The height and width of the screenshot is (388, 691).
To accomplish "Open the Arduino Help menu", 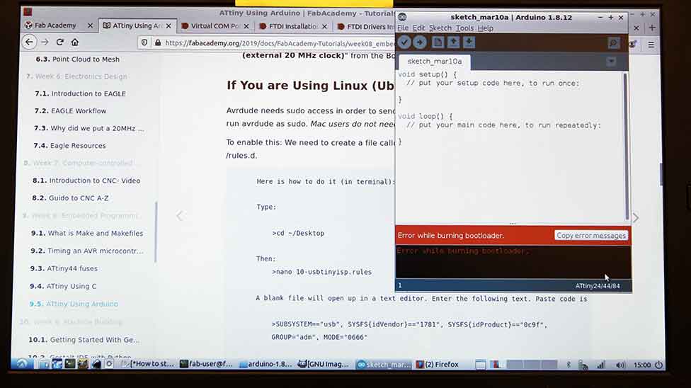I will pos(485,28).
